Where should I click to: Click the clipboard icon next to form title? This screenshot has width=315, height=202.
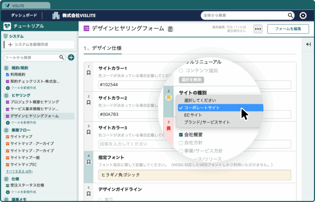(x=170, y=29)
